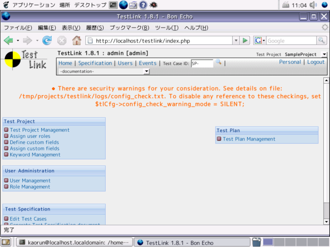Go to browser Home page icon
The image size is (330, 247).
(77, 40)
